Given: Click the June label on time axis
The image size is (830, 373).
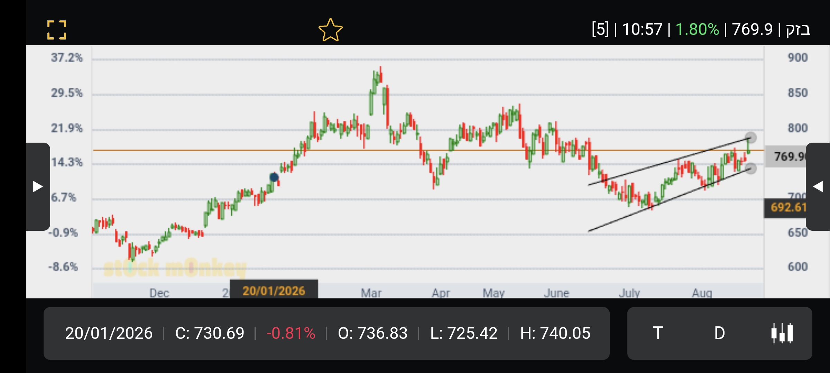Looking at the screenshot, I should click(x=556, y=293).
